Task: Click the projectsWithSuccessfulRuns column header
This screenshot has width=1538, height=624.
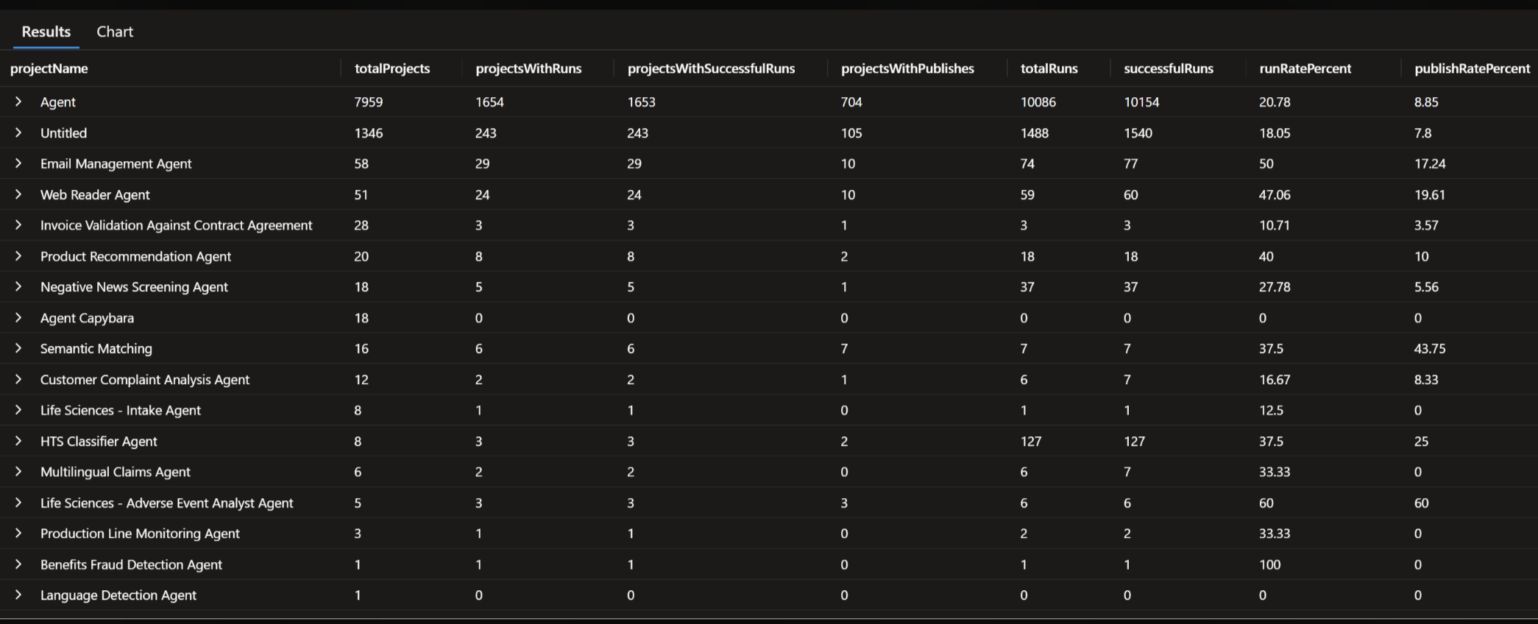Action: pos(711,68)
